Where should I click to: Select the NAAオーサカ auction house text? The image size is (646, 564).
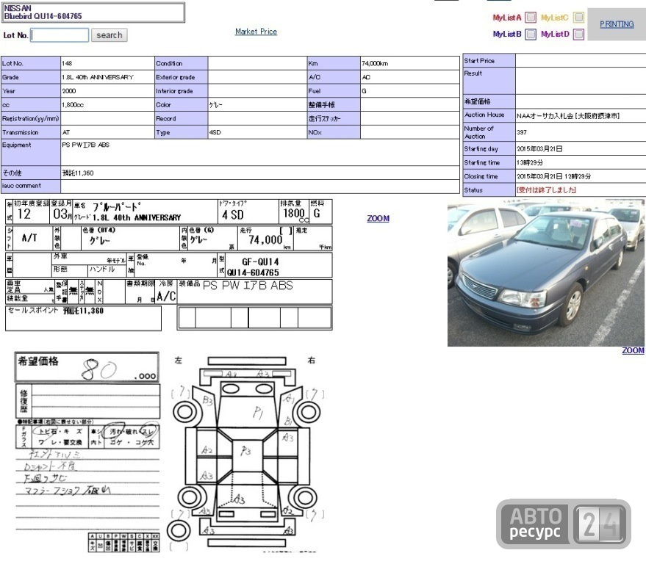(568, 116)
